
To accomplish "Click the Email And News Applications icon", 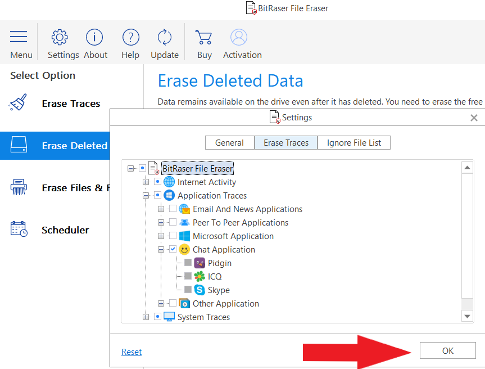I will click(184, 209).
